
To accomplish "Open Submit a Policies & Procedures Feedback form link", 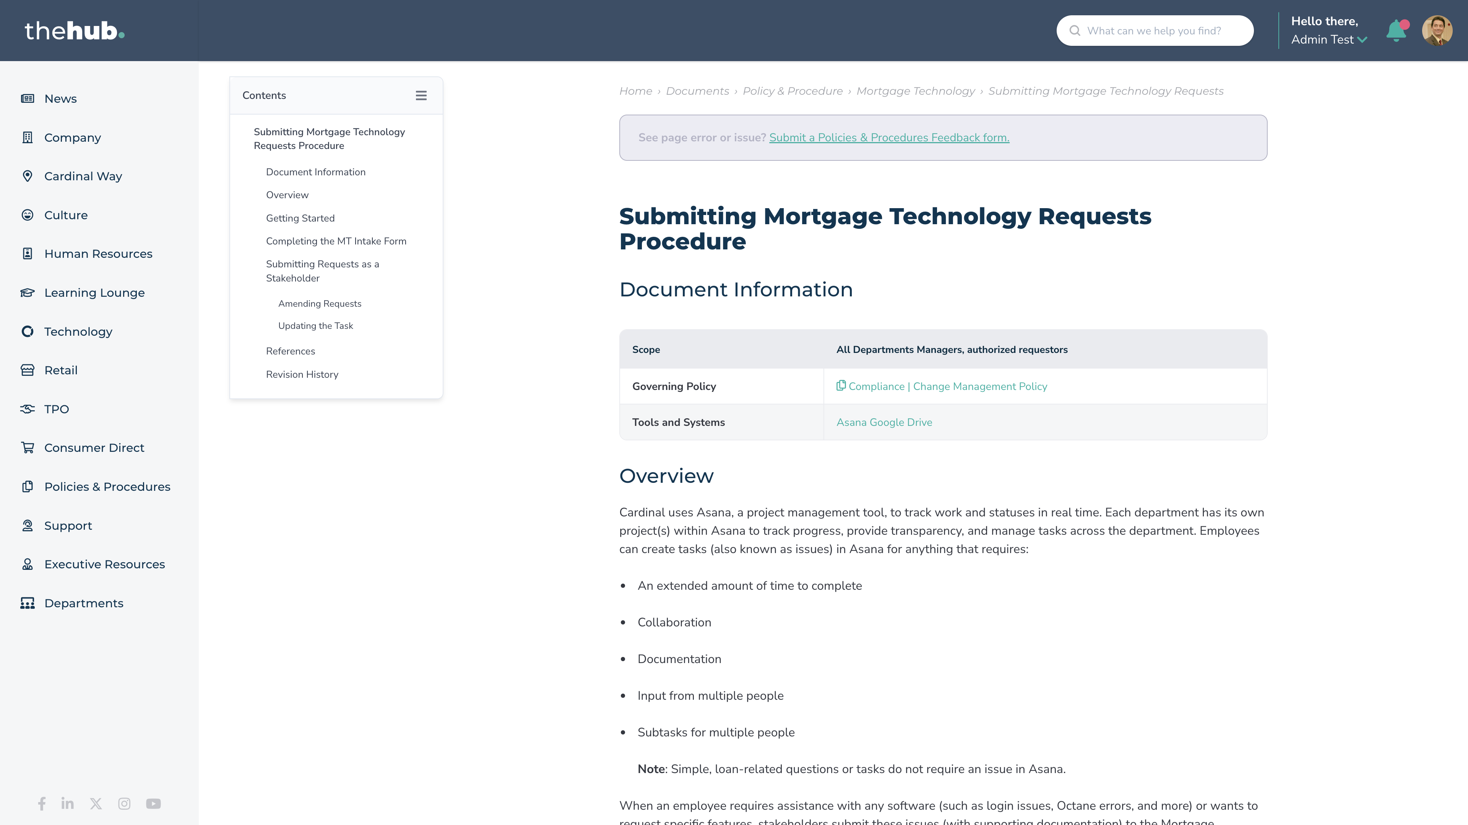I will [x=889, y=138].
